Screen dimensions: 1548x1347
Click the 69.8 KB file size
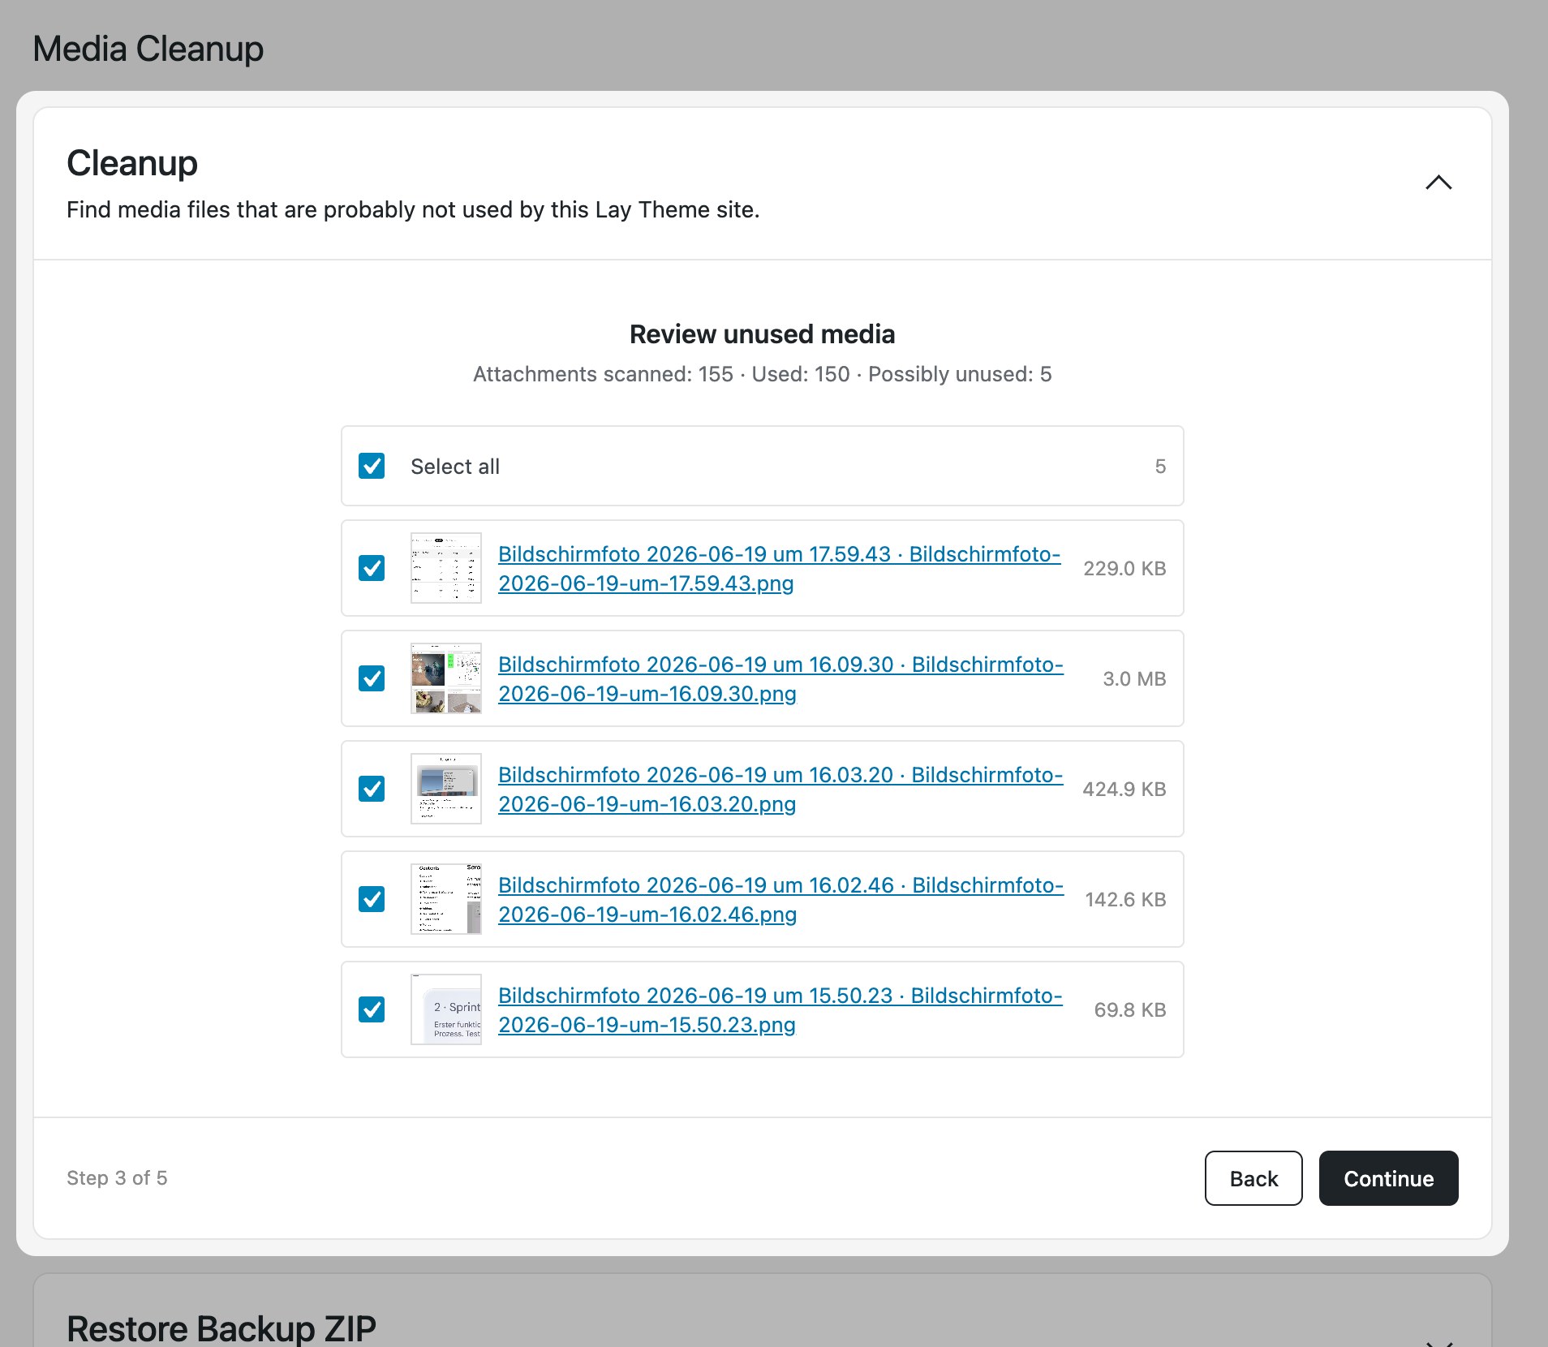(x=1130, y=1009)
